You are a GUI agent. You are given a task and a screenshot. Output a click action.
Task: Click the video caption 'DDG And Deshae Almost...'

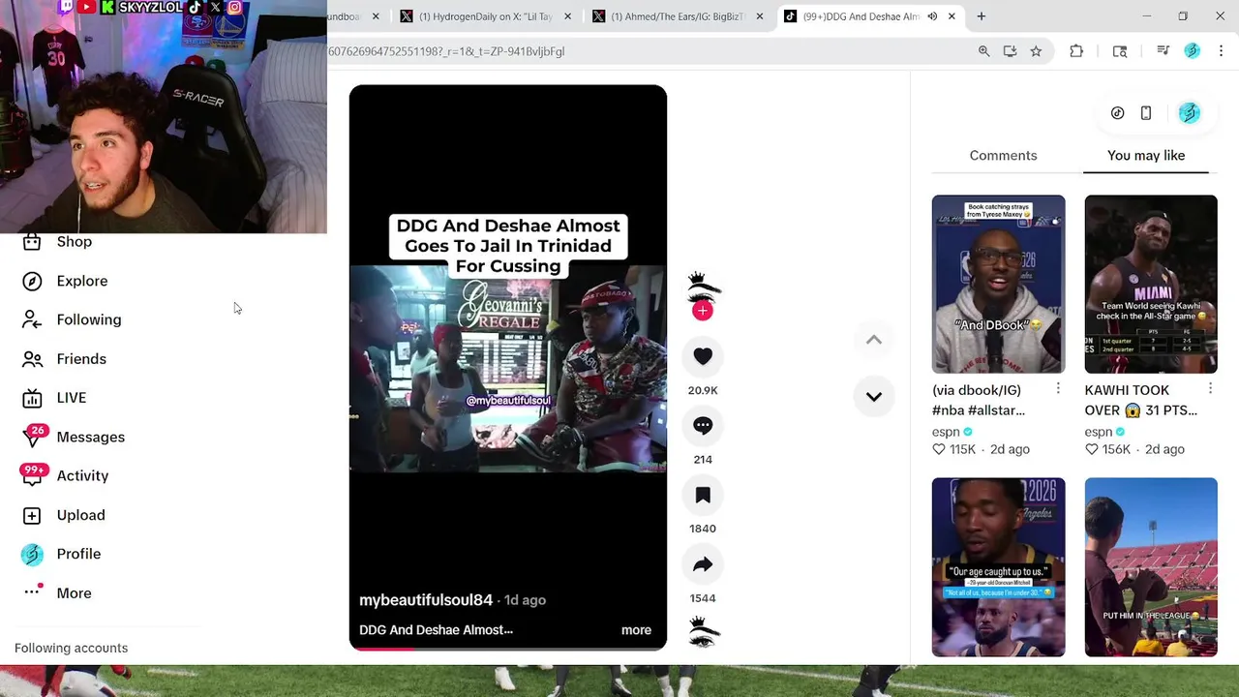coord(436,630)
